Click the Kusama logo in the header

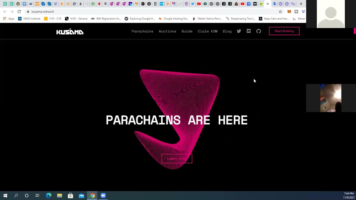(70, 32)
